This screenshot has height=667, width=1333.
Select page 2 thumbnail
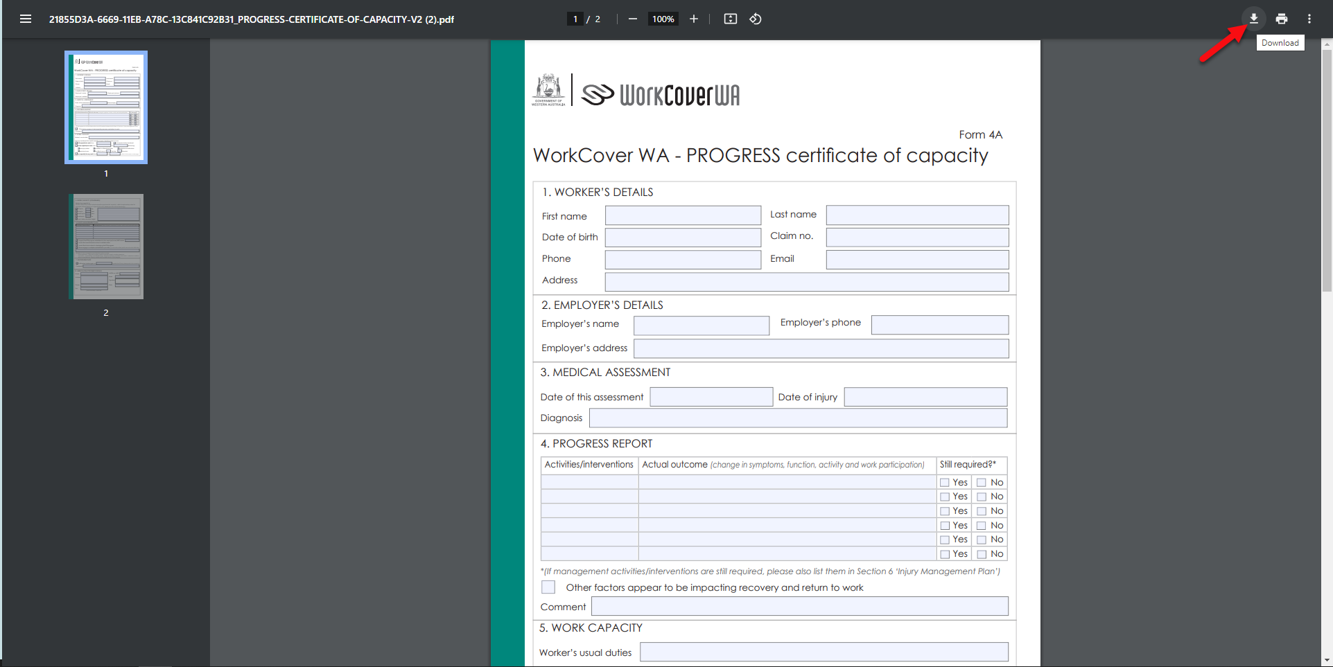(x=106, y=247)
